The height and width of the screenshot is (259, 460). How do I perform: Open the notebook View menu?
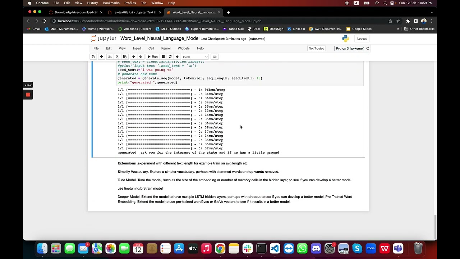pos(122,48)
